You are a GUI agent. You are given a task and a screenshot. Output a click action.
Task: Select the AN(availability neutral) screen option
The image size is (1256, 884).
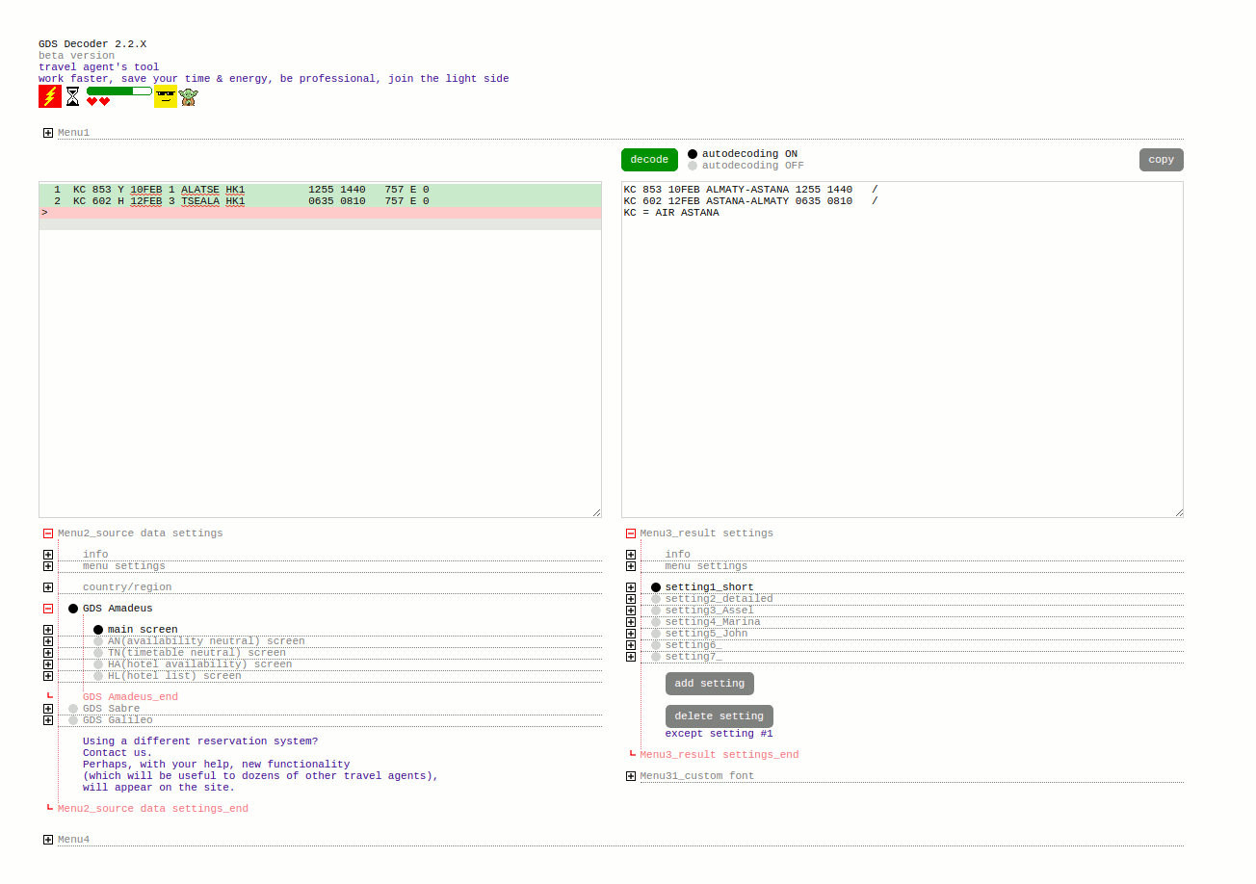click(x=98, y=640)
